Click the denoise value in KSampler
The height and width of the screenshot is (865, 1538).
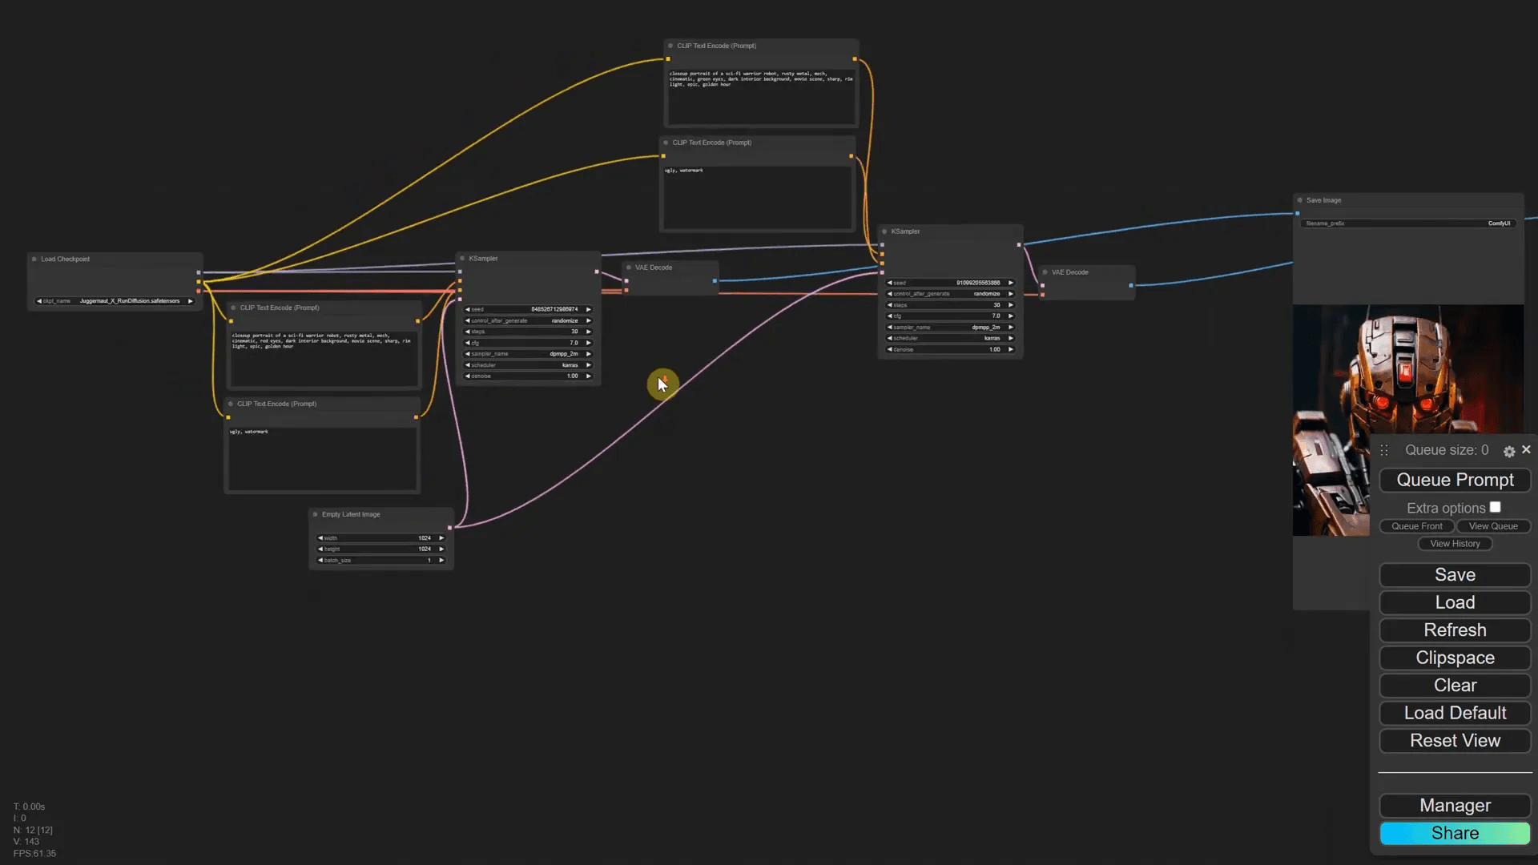pos(571,376)
